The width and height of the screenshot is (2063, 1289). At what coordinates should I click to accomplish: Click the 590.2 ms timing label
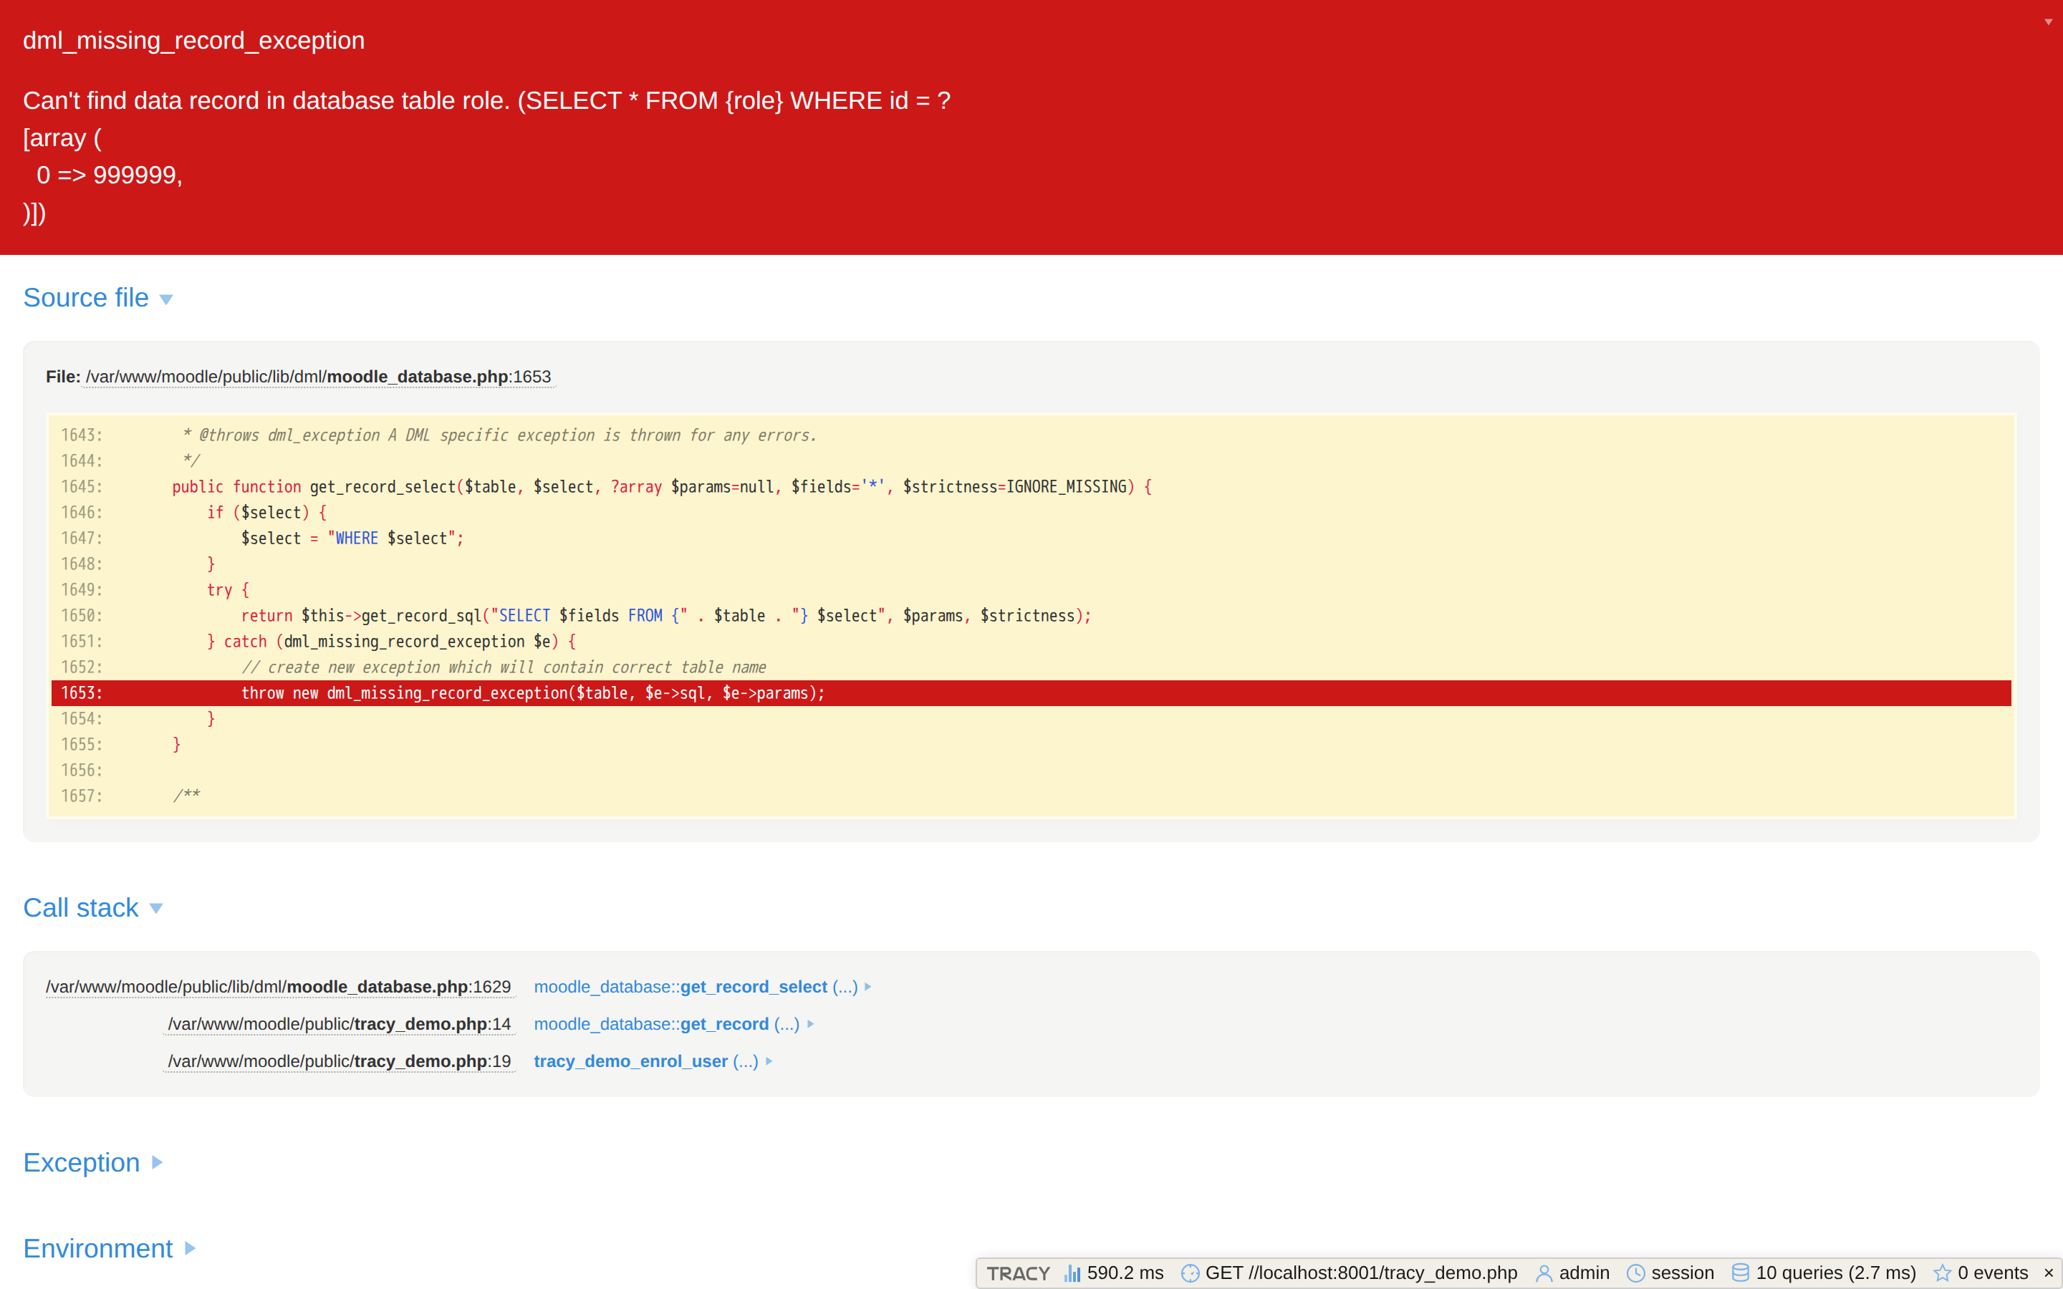click(1125, 1274)
